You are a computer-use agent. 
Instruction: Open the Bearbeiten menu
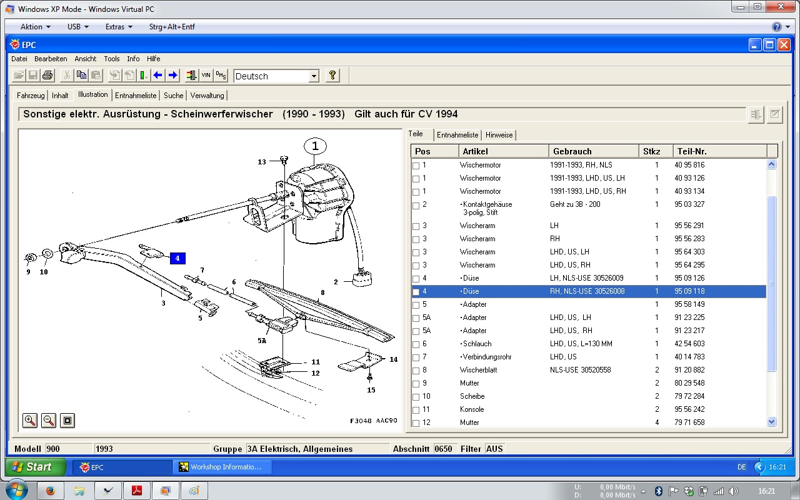[51, 59]
